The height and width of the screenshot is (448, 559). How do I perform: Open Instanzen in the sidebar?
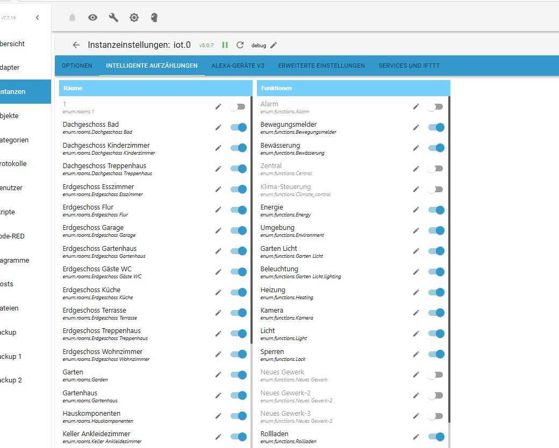click(x=26, y=92)
